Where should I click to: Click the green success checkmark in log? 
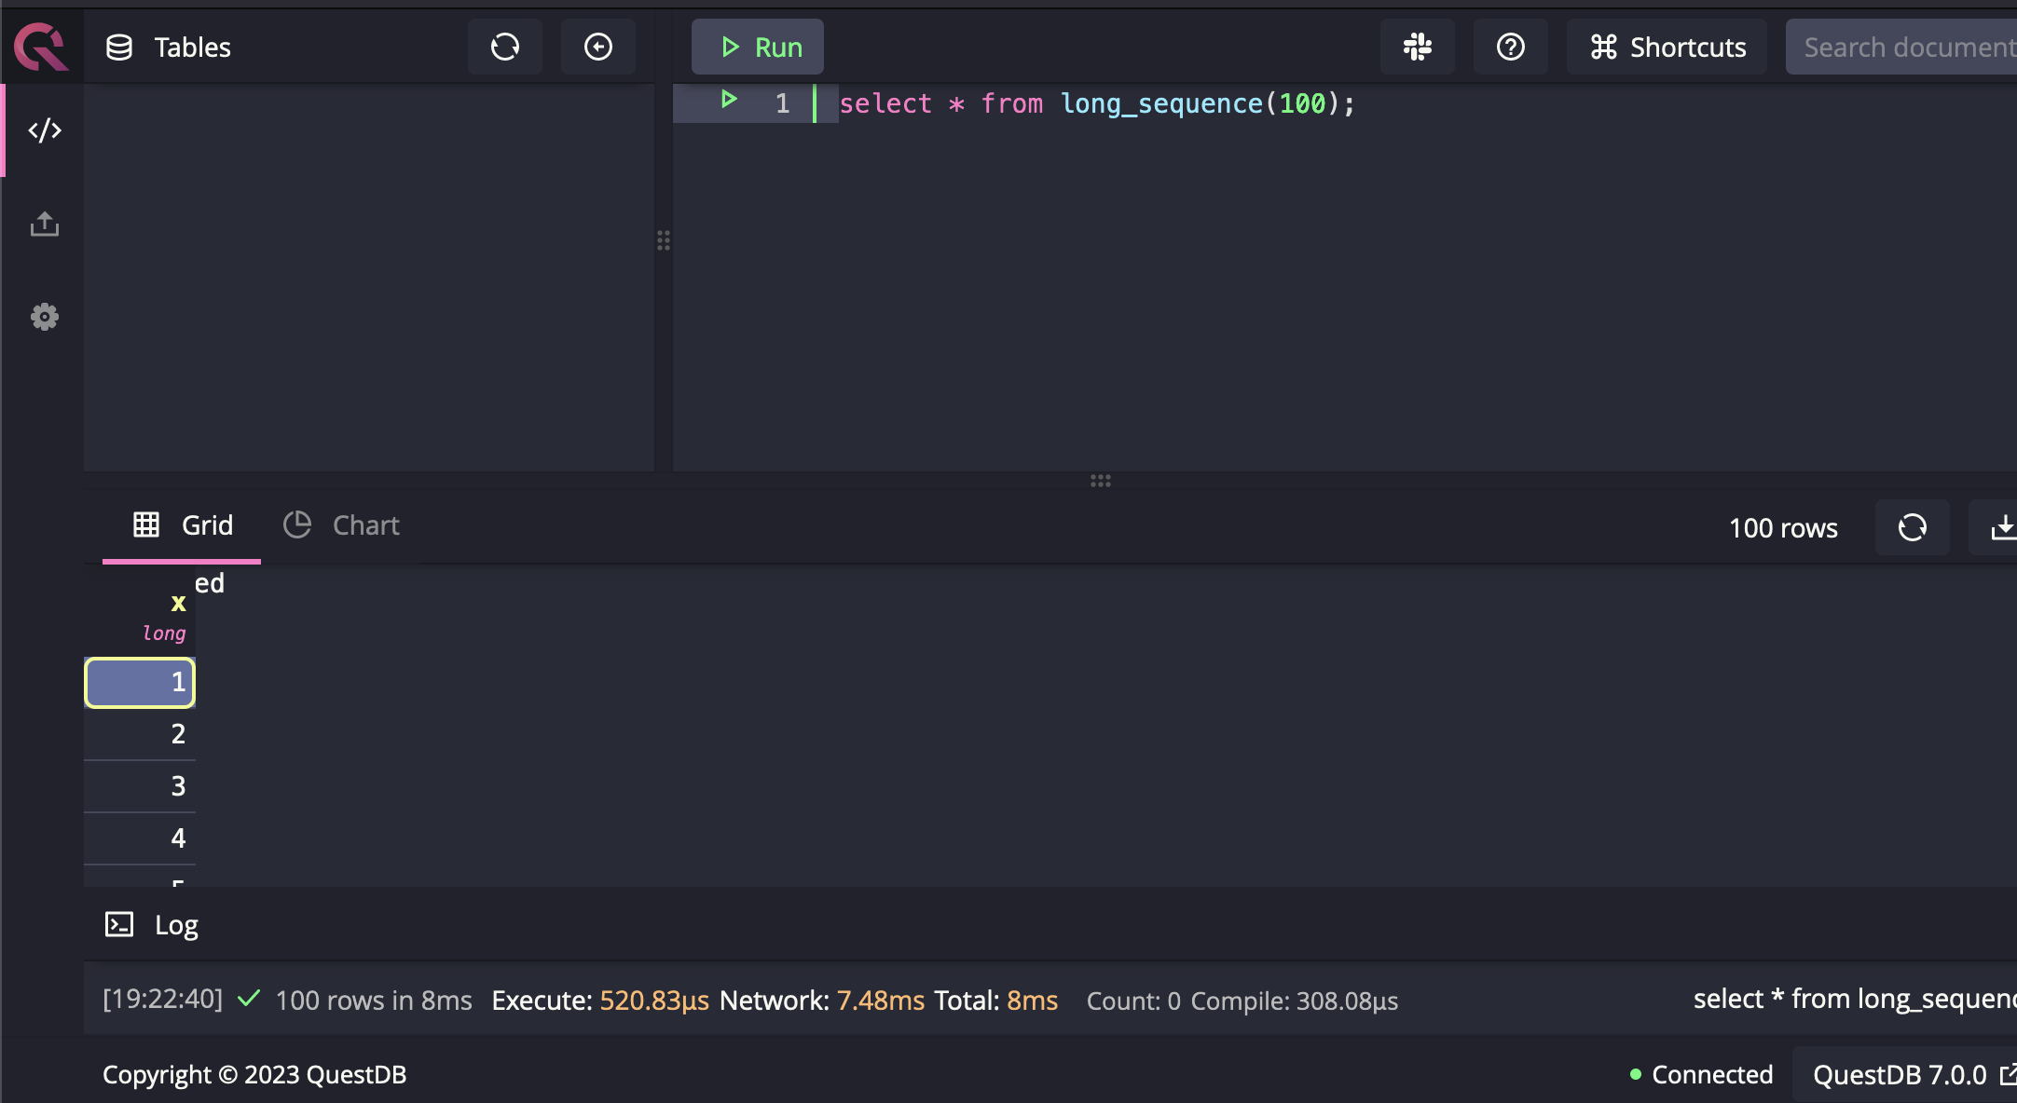[249, 999]
